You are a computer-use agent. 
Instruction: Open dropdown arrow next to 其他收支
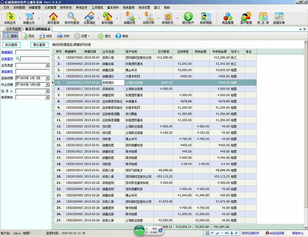(177, 19)
